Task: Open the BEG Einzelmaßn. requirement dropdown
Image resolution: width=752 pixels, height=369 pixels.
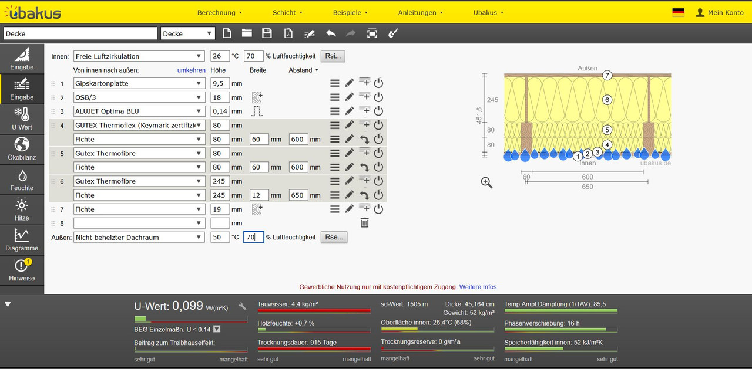Action: 217,329
